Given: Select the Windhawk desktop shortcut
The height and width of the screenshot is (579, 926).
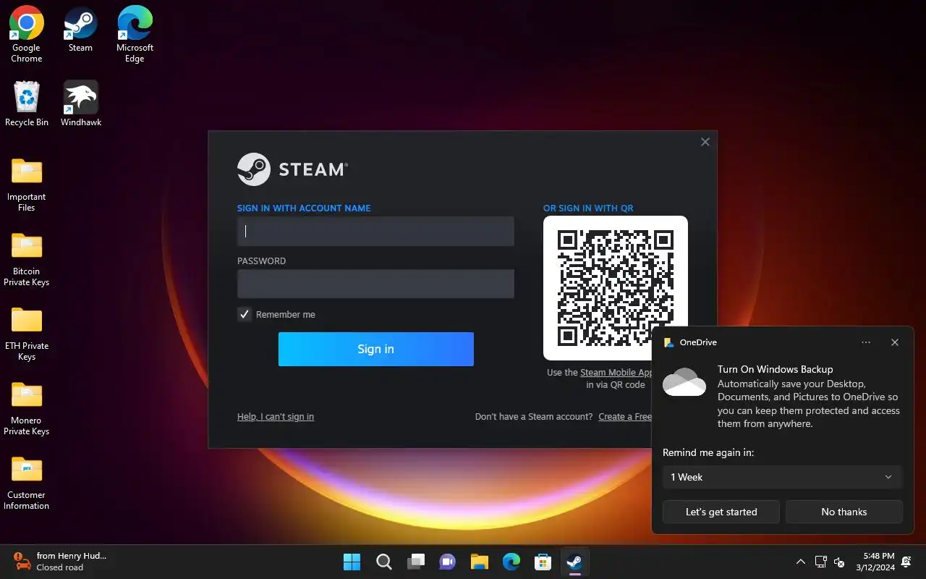Looking at the screenshot, I should (80, 104).
